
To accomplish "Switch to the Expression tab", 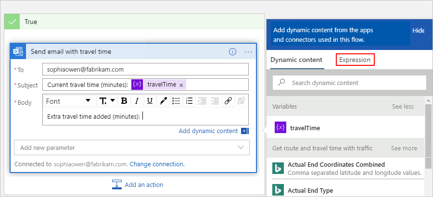I will coord(355,60).
